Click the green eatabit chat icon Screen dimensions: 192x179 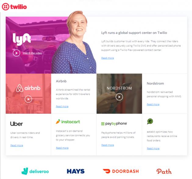pos(150,121)
